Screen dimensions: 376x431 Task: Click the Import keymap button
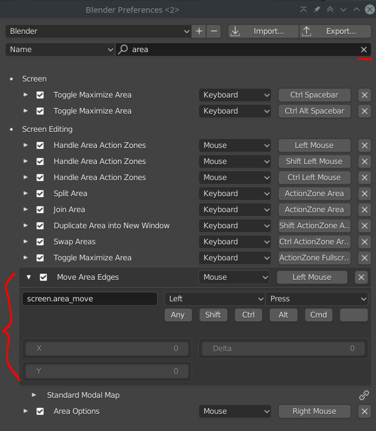point(263,31)
